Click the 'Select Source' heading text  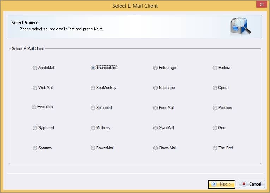coord(25,23)
